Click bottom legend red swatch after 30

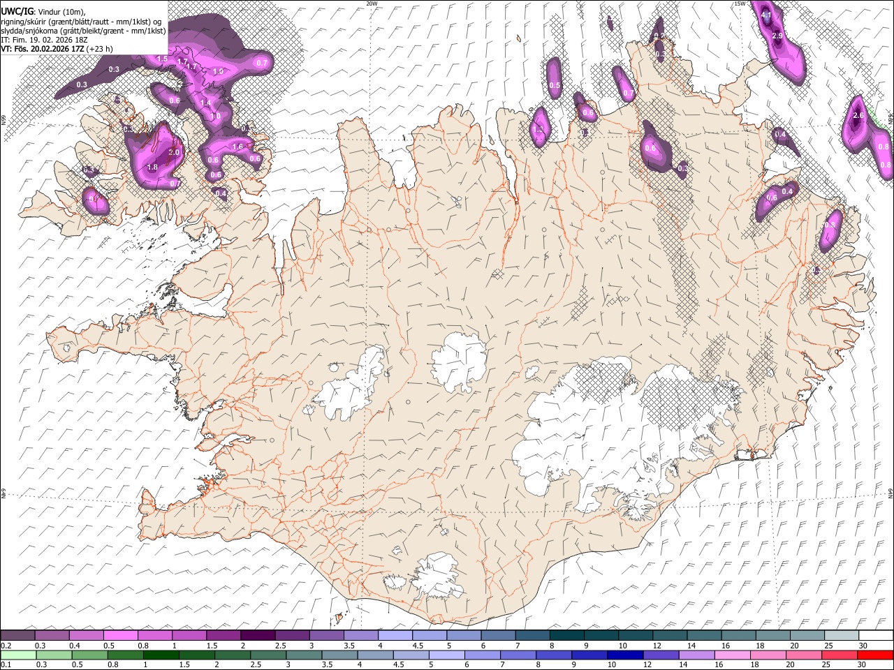[875, 655]
